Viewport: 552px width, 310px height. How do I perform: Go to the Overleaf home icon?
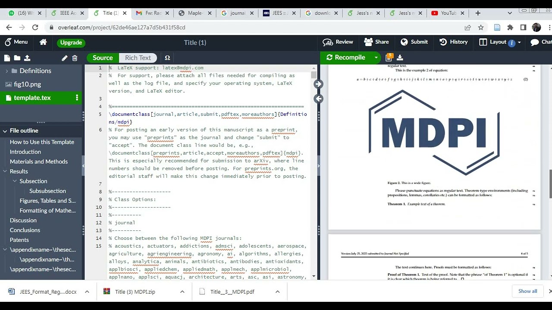point(43,42)
